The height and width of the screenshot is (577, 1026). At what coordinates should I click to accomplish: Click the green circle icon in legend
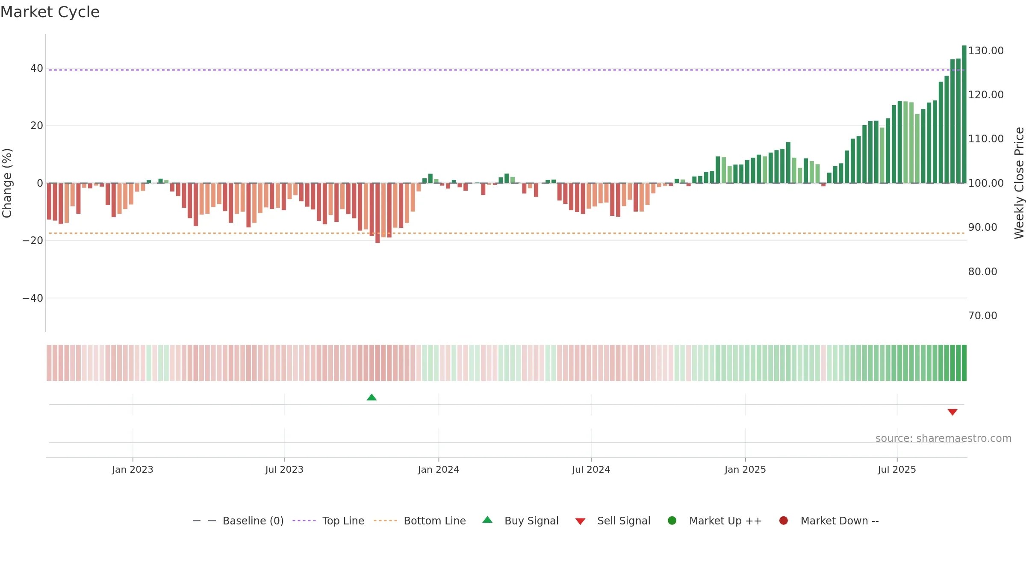[x=672, y=521]
